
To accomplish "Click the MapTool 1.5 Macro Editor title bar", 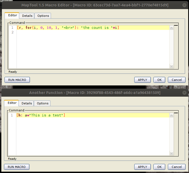I will 95,5.
